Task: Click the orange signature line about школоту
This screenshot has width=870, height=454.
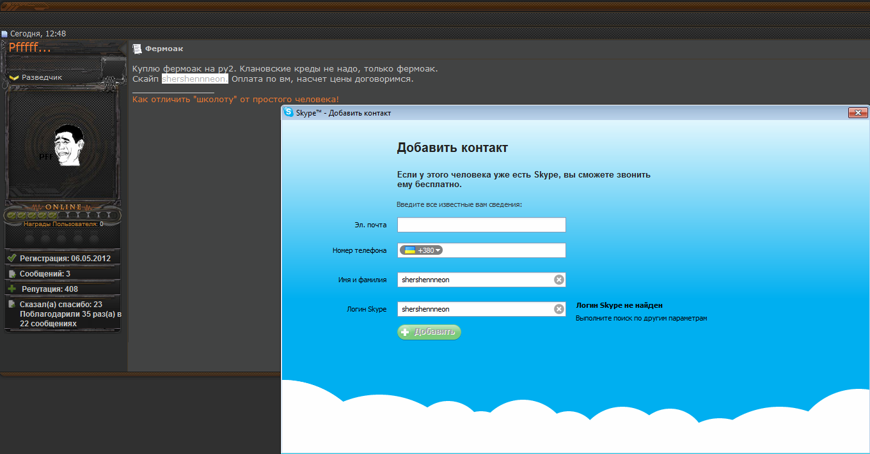Action: 235,99
